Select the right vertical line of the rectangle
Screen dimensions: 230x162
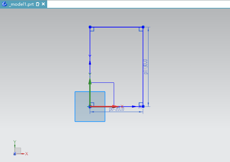tap(143, 67)
